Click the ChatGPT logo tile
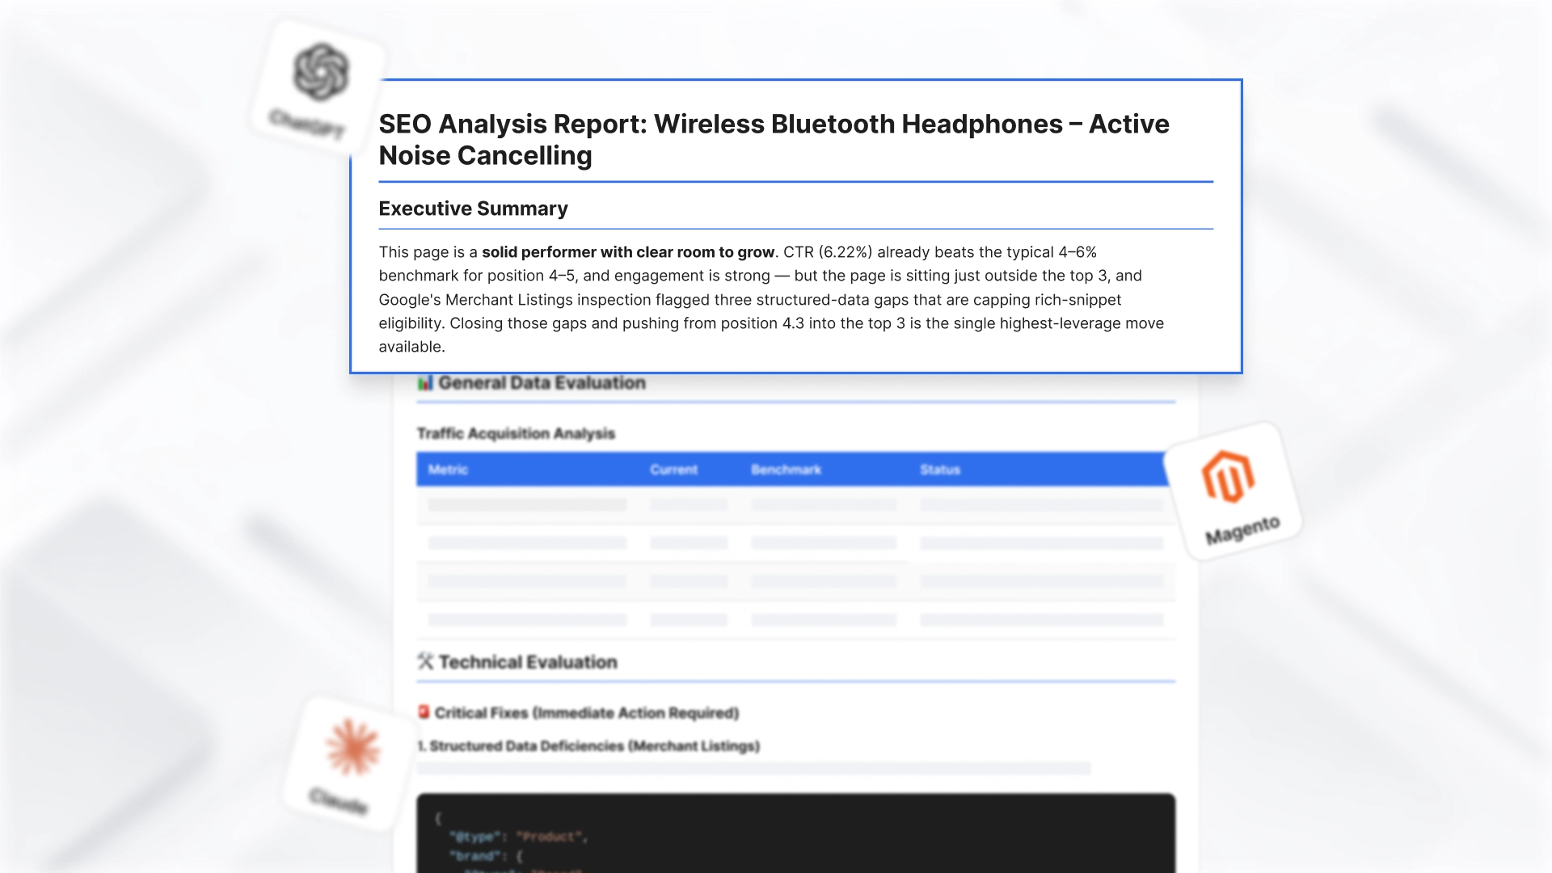 click(x=318, y=87)
